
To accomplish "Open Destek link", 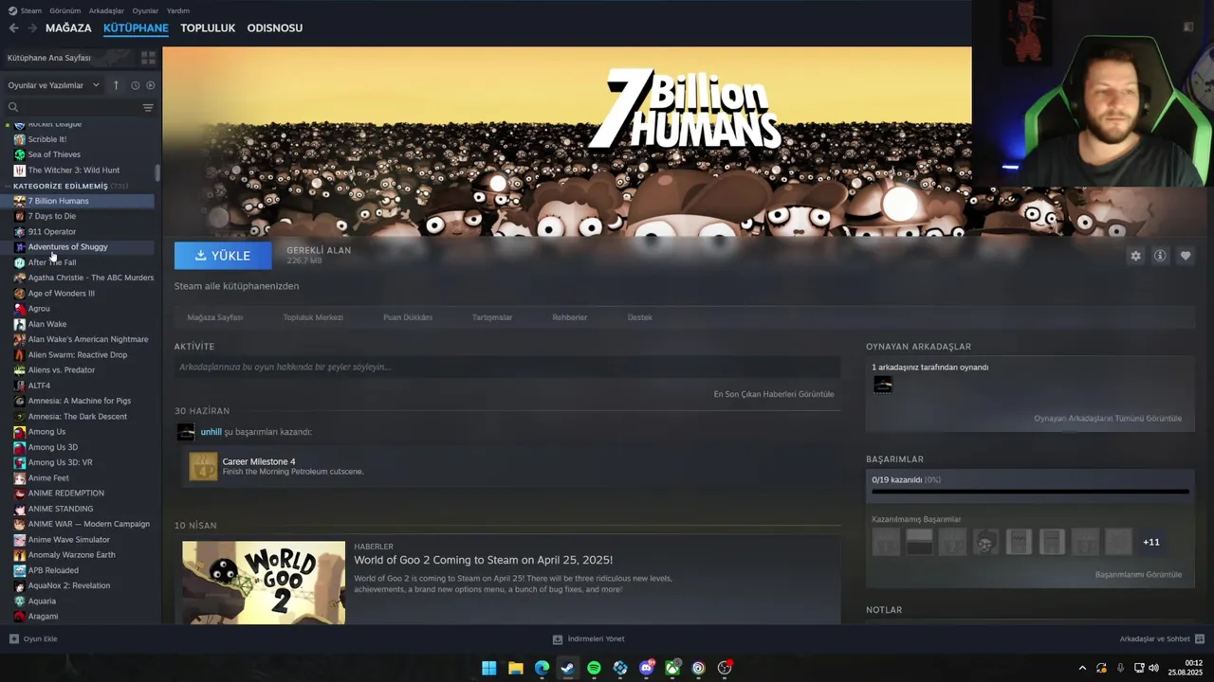I will pyautogui.click(x=640, y=317).
